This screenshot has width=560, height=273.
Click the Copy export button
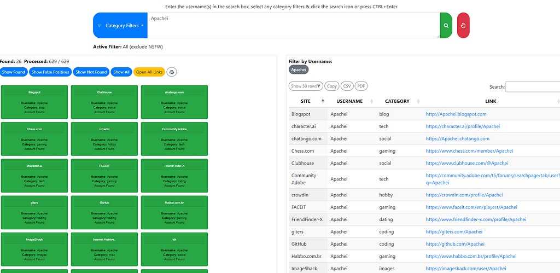332,86
